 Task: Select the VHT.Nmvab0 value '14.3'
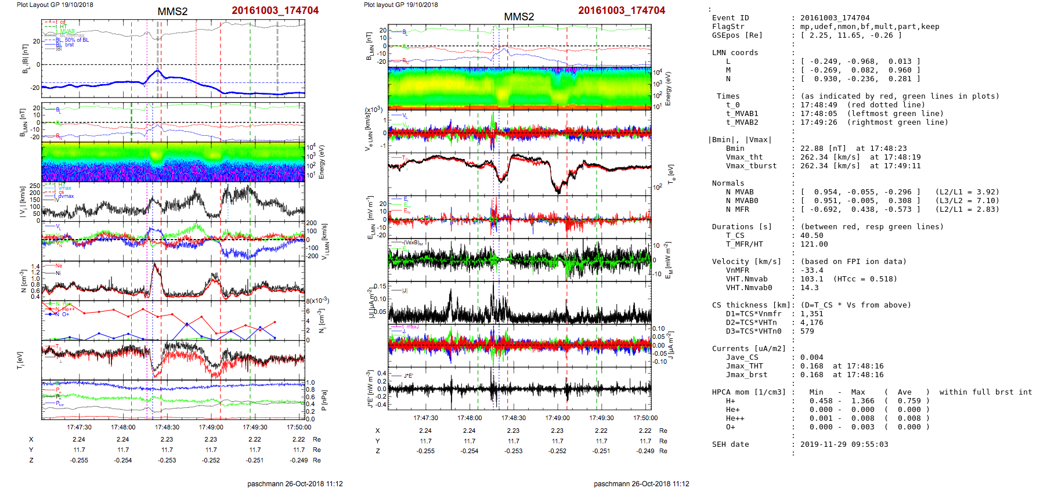pyautogui.click(x=809, y=288)
